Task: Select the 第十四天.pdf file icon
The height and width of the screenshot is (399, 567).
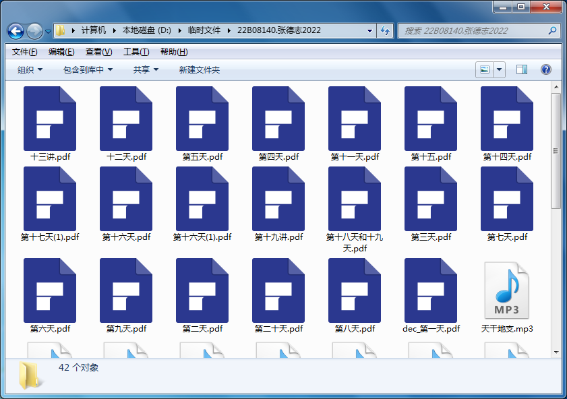Action: click(507, 118)
